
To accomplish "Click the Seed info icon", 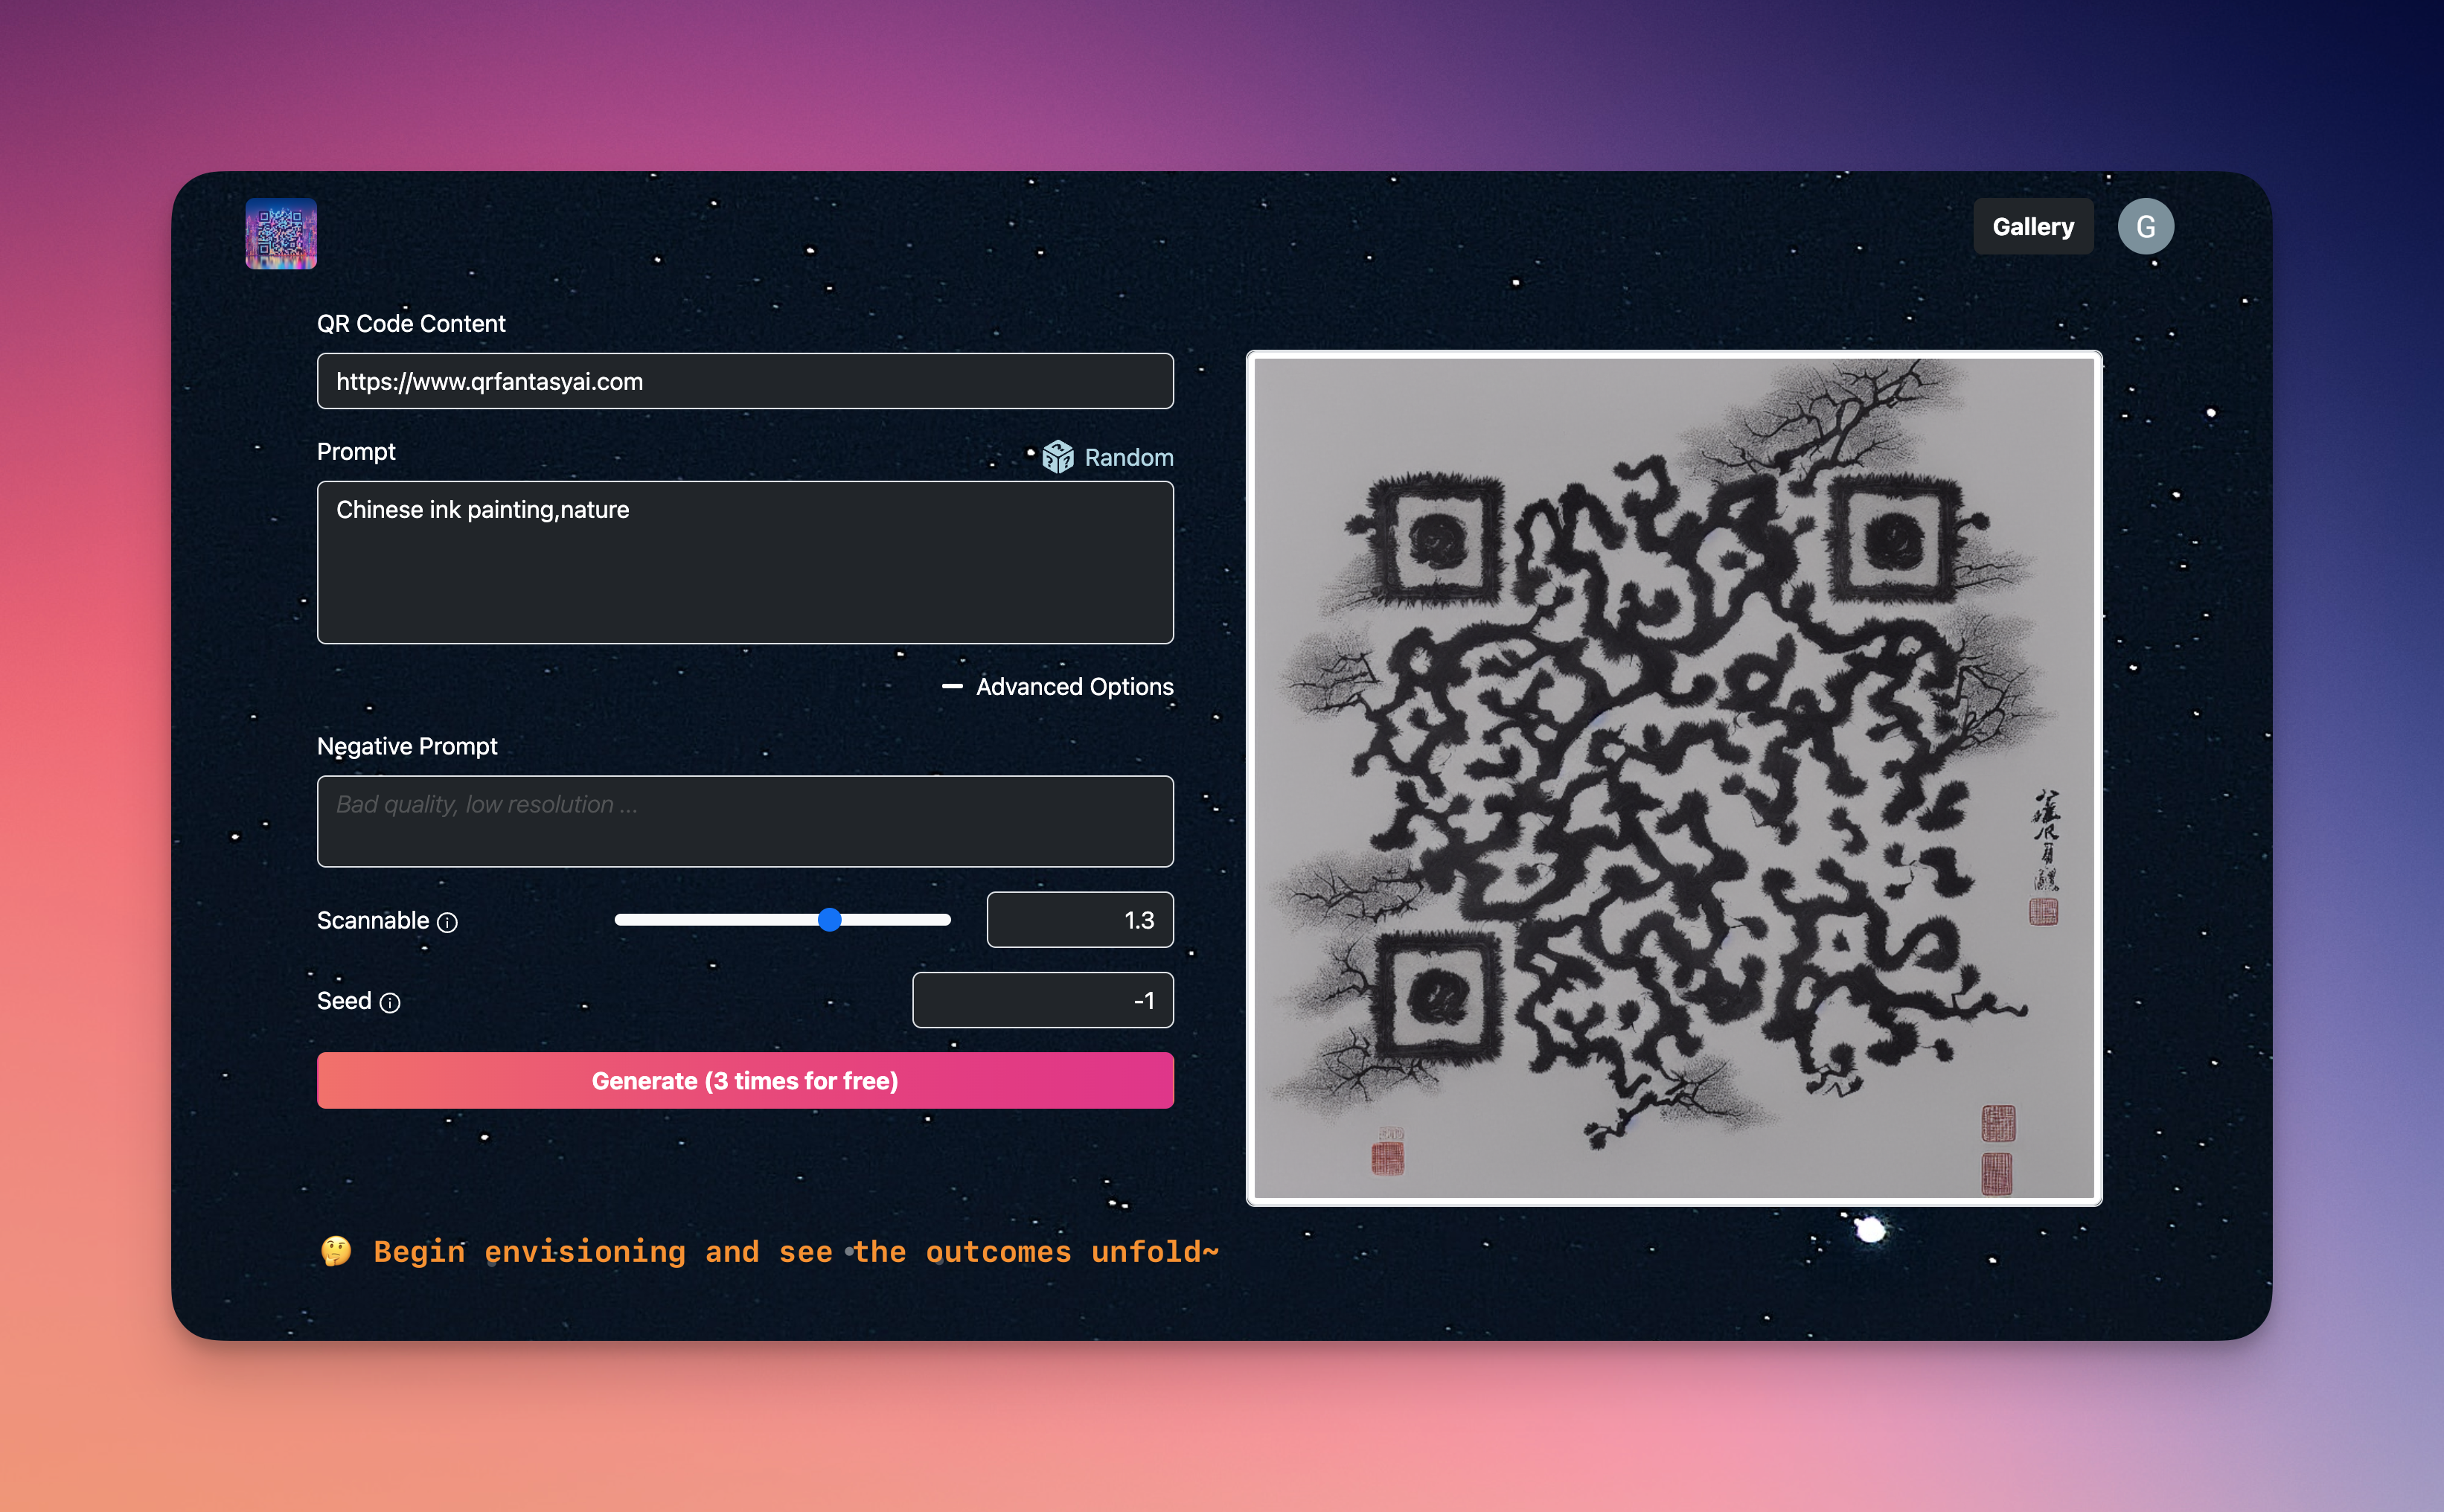I will coord(390,1001).
